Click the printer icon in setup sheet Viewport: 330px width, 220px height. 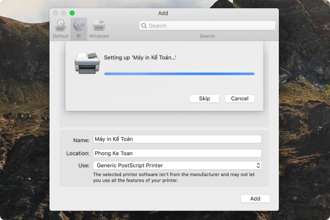87,63
